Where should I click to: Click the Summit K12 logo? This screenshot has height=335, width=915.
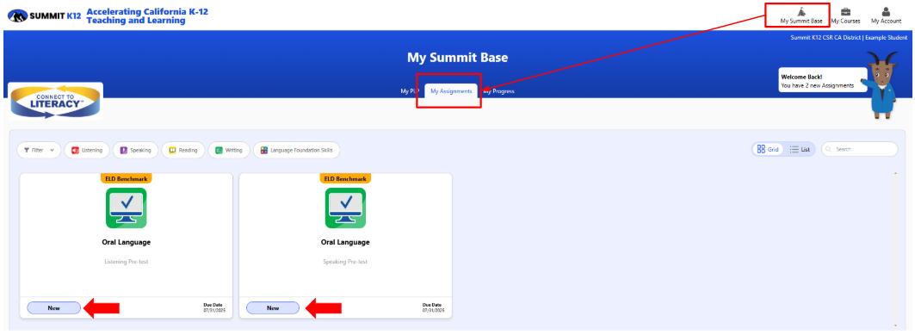click(x=45, y=16)
